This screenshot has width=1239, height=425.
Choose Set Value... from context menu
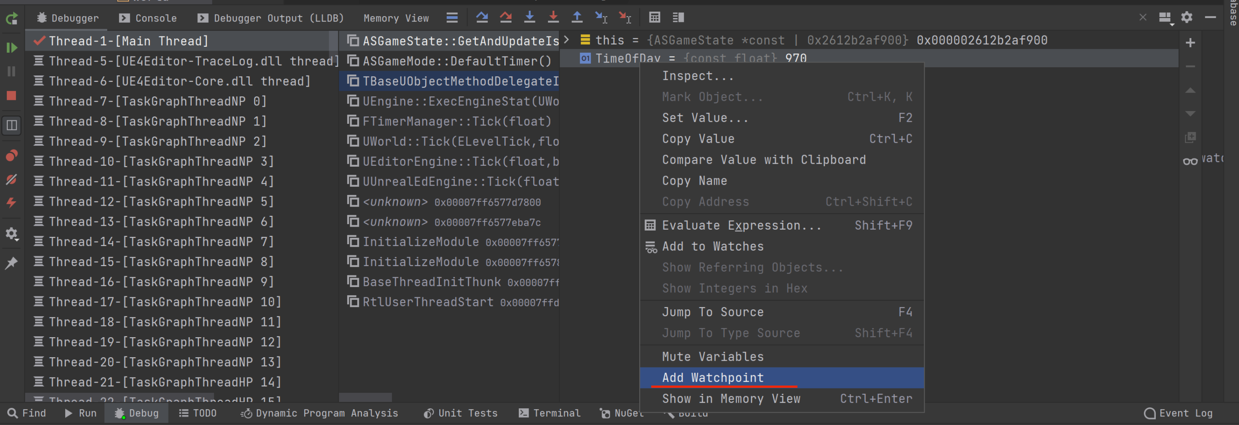coord(782,118)
